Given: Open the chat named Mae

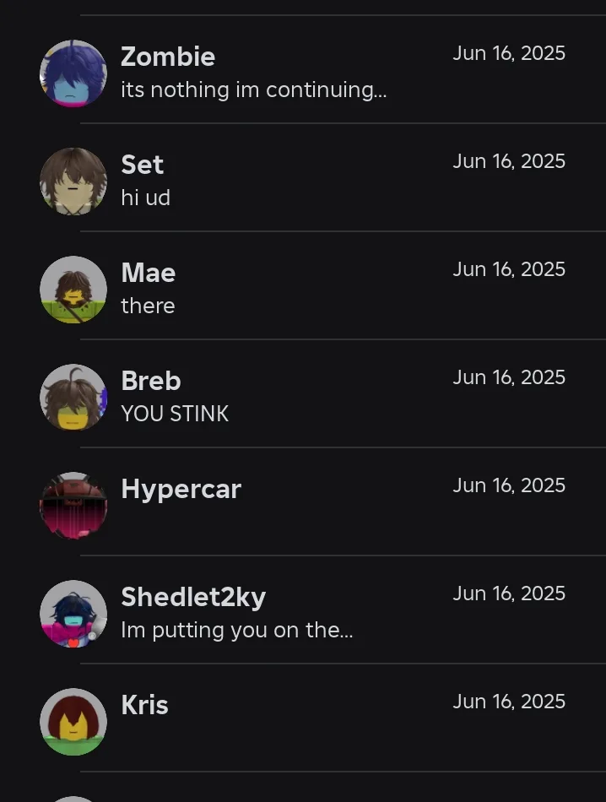Looking at the screenshot, I should (149, 273).
